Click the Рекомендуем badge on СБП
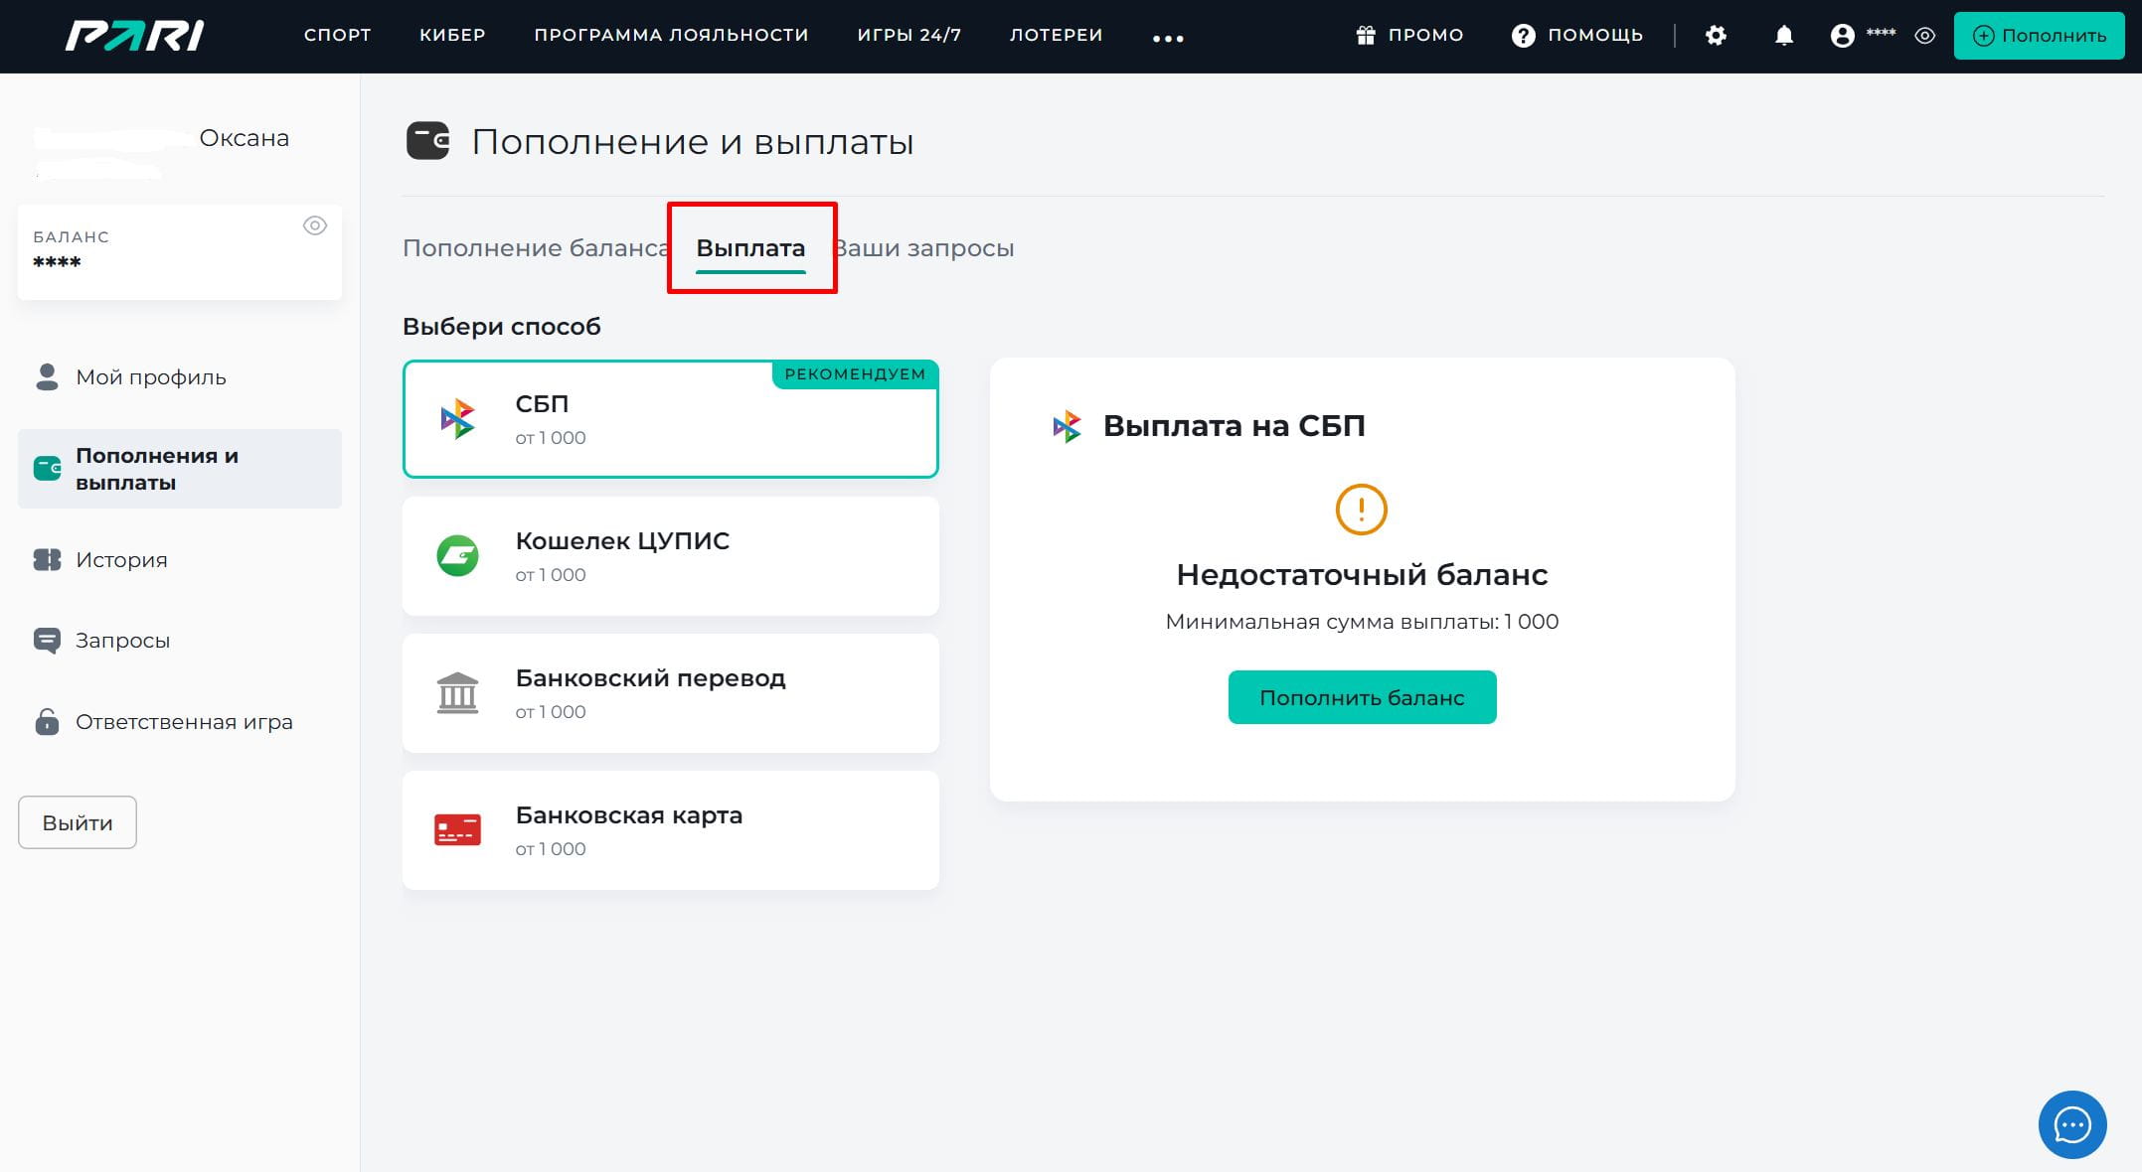 coord(855,374)
